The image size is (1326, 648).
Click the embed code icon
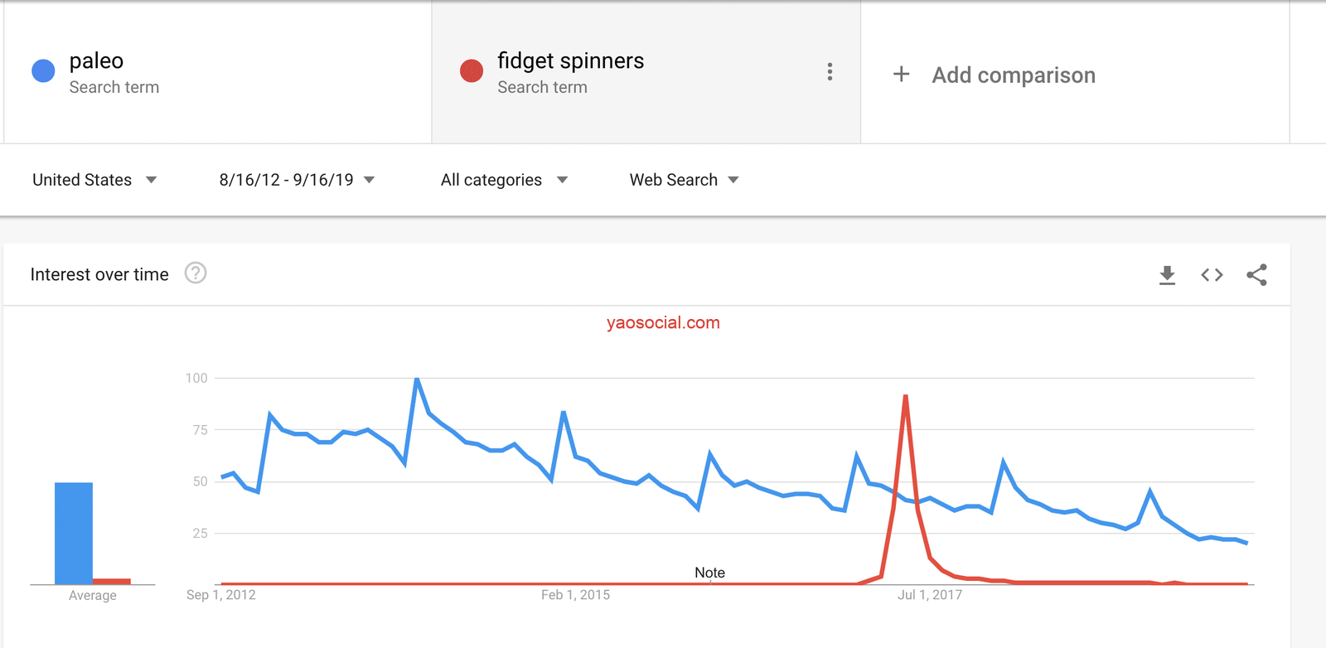click(x=1212, y=275)
